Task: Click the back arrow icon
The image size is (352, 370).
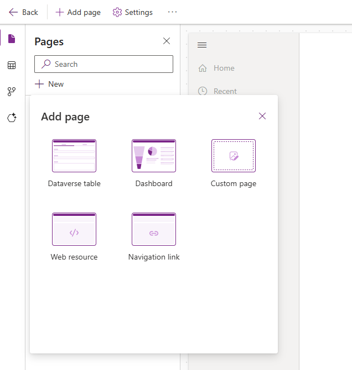Action: click(x=13, y=12)
